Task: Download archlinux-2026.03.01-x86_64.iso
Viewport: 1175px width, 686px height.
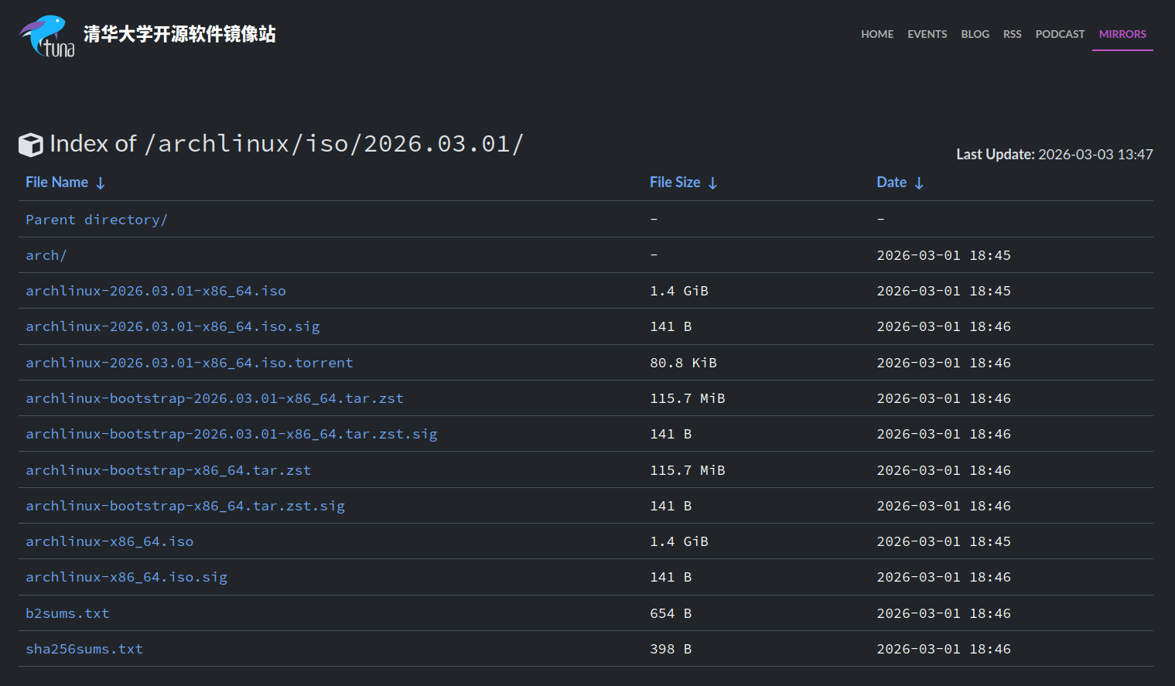Action: [155, 291]
